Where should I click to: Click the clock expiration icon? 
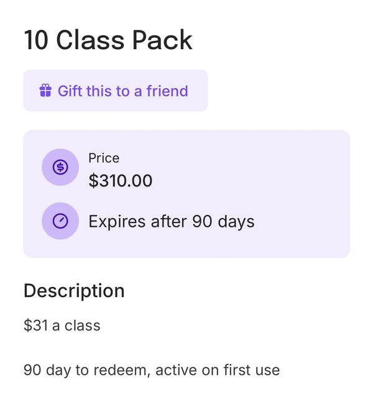tap(60, 221)
